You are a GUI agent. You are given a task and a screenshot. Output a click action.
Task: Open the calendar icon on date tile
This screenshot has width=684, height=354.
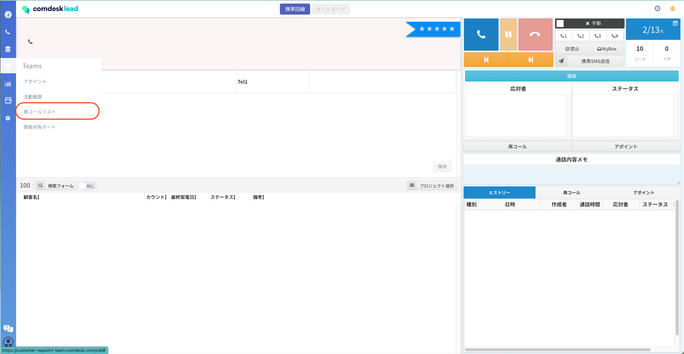pyautogui.click(x=675, y=23)
